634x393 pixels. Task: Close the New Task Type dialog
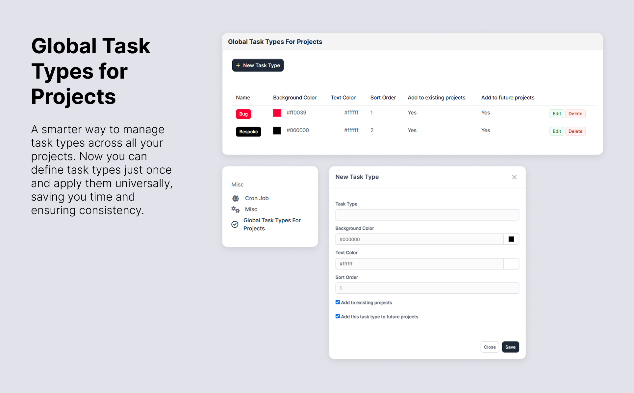tap(514, 177)
